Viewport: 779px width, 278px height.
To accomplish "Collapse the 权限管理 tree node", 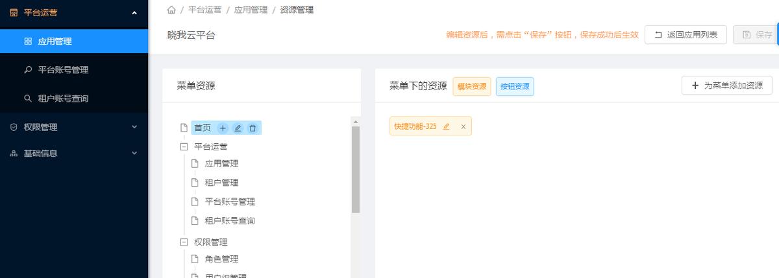I will (x=184, y=242).
